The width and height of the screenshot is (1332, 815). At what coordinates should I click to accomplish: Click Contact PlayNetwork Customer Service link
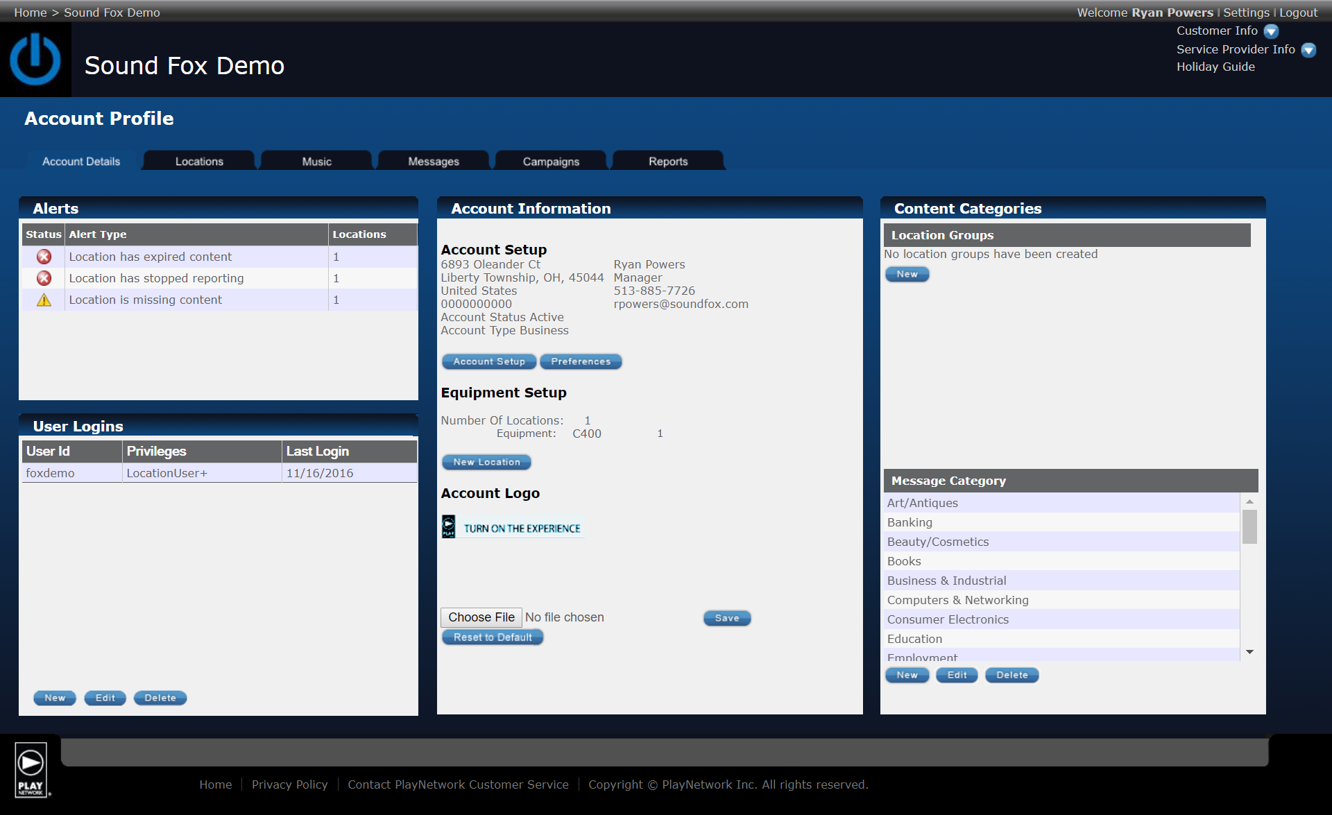(458, 784)
